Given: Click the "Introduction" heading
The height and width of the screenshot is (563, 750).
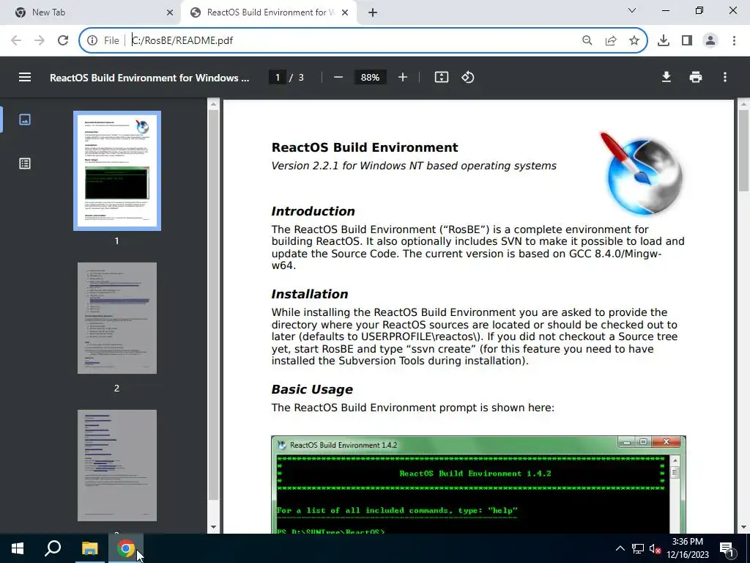Looking at the screenshot, I should pyautogui.click(x=313, y=211).
